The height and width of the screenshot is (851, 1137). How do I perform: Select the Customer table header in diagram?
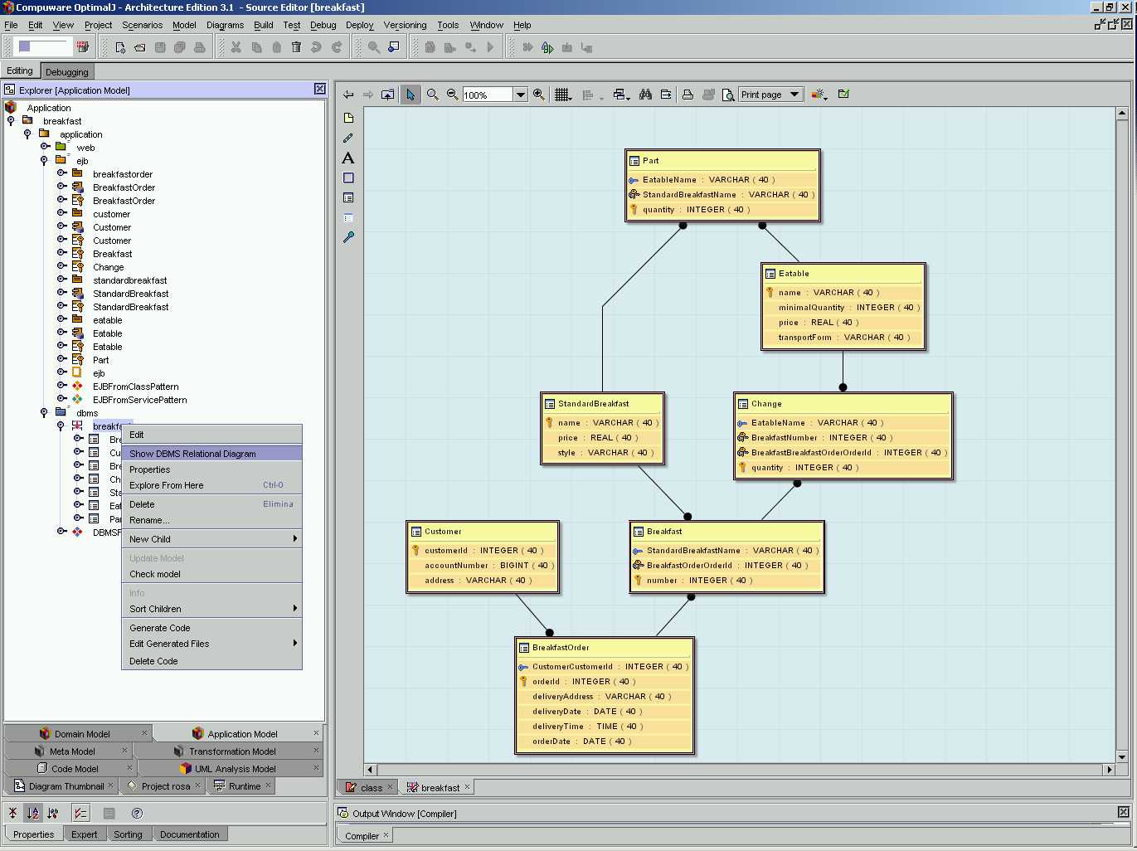click(483, 532)
